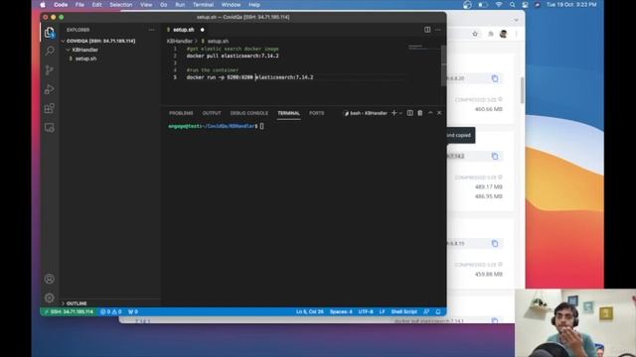Screen dimensions: 636x357
Task: Open the Apple menu
Action: click(x=43, y=5)
